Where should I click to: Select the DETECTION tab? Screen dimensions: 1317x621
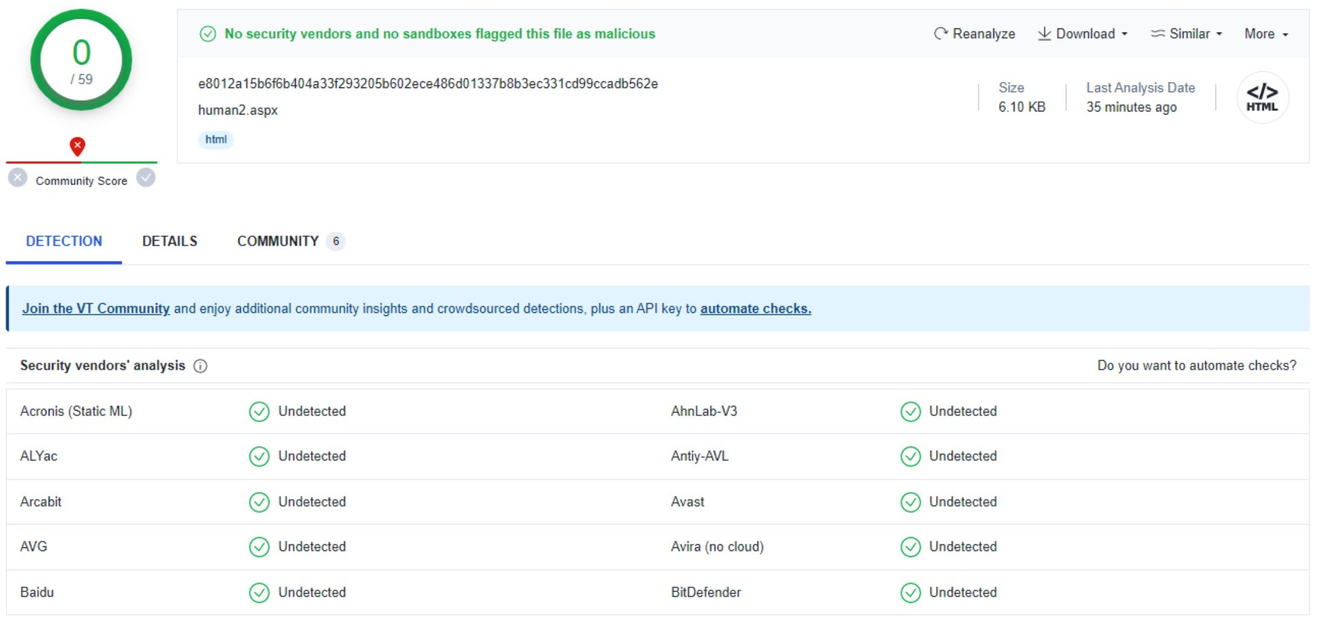(64, 241)
